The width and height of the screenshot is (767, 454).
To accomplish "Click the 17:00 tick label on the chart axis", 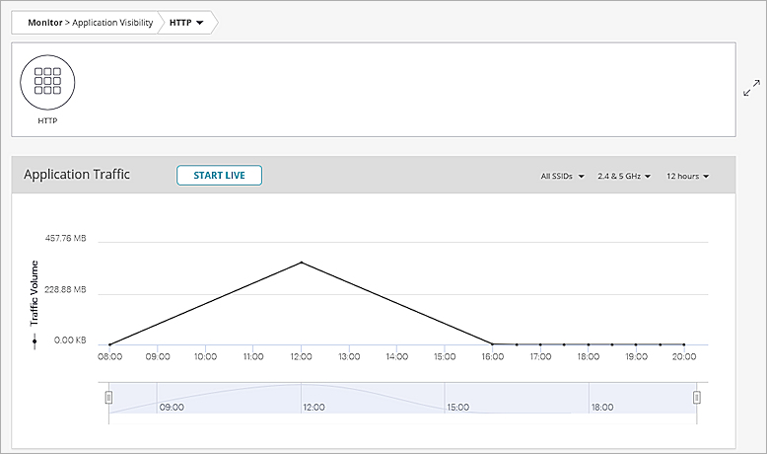I will tap(540, 357).
